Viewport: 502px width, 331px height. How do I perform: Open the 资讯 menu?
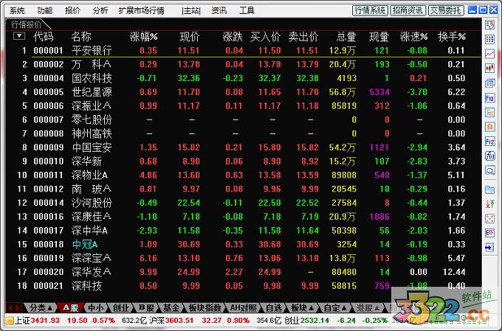tap(219, 10)
